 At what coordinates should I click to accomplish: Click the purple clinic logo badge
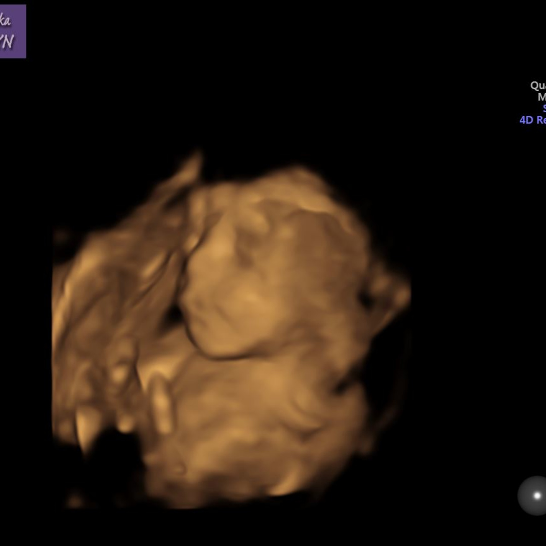pos(13,31)
